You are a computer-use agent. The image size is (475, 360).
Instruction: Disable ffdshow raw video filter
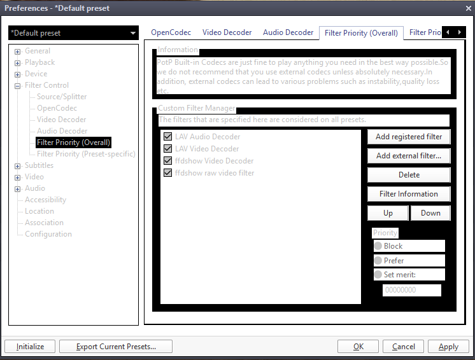(x=168, y=173)
